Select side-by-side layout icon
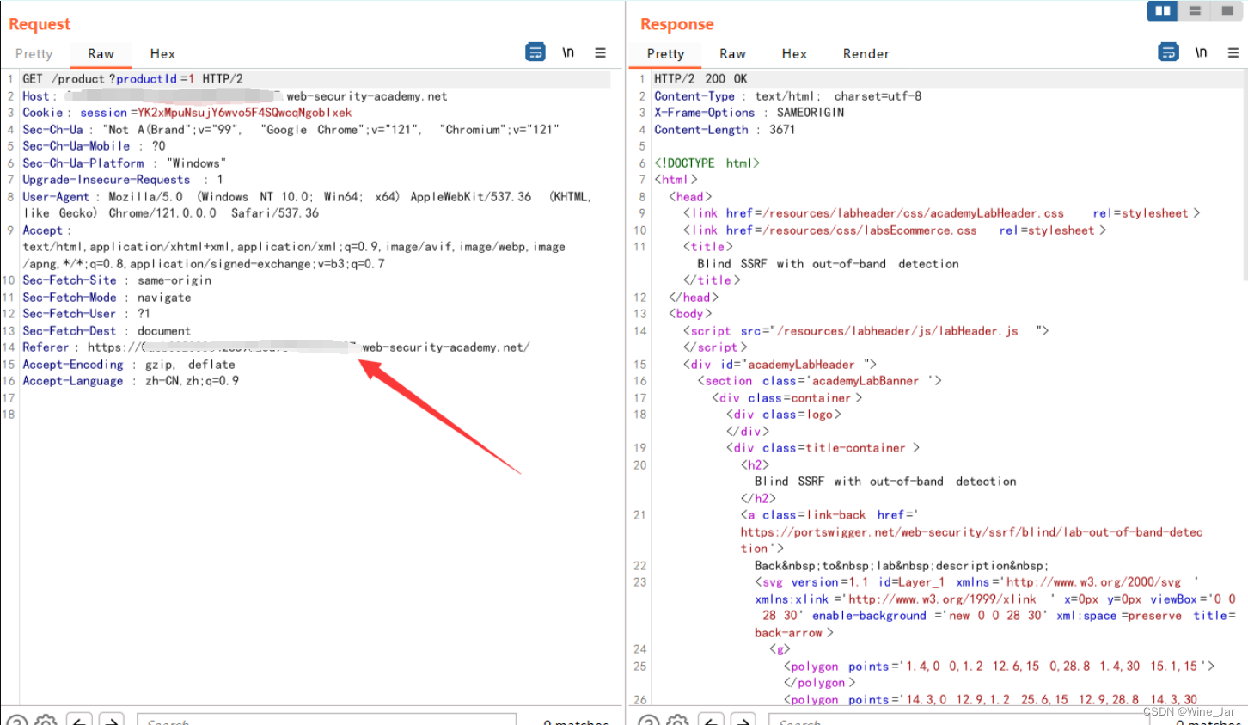 click(1162, 10)
